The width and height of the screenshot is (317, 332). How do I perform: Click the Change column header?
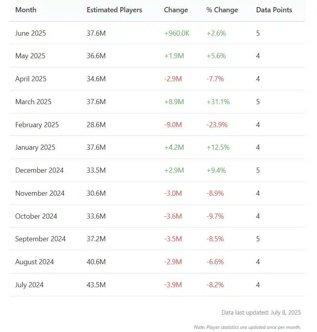176,10
